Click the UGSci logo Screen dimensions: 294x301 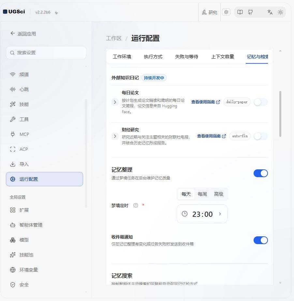pyautogui.click(x=14, y=12)
